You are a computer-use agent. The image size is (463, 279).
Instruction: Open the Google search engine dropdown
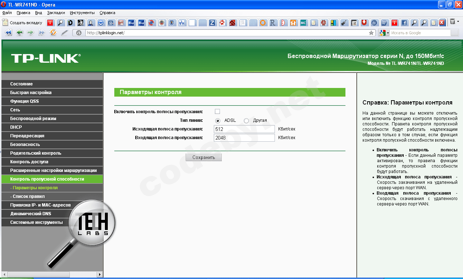384,33
